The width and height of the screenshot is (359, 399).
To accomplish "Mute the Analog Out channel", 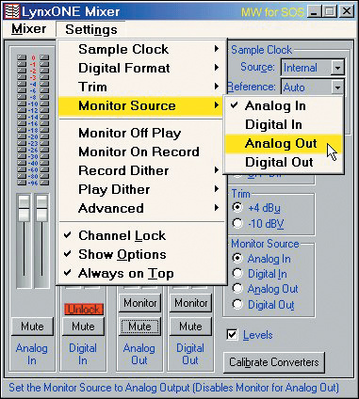I will point(140,327).
